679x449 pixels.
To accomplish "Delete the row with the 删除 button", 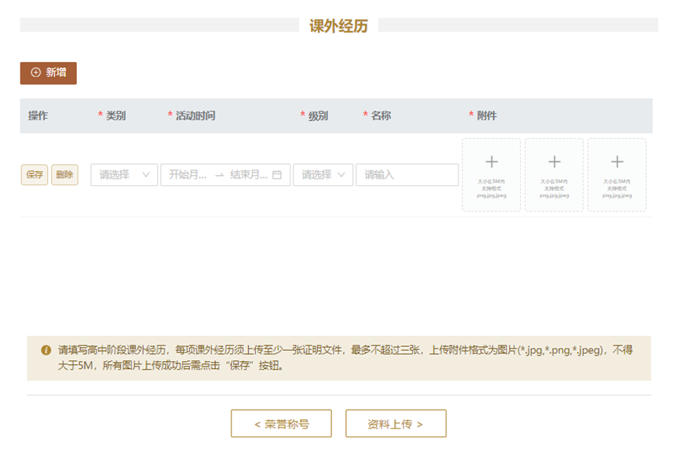I will coord(64,175).
